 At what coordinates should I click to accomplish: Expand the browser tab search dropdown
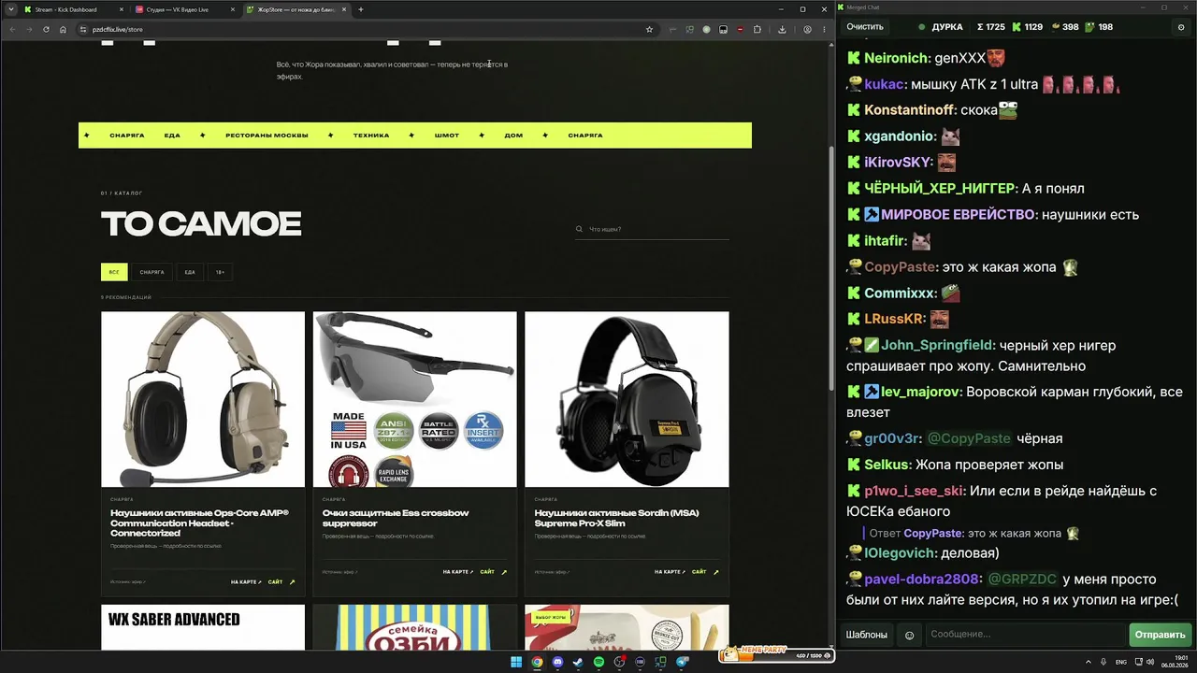(x=10, y=9)
